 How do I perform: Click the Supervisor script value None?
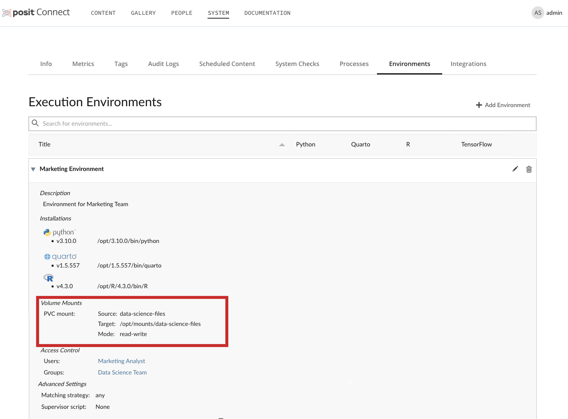103,407
